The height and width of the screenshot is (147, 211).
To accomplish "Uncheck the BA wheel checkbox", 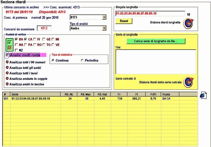I will tap(17, 39).
